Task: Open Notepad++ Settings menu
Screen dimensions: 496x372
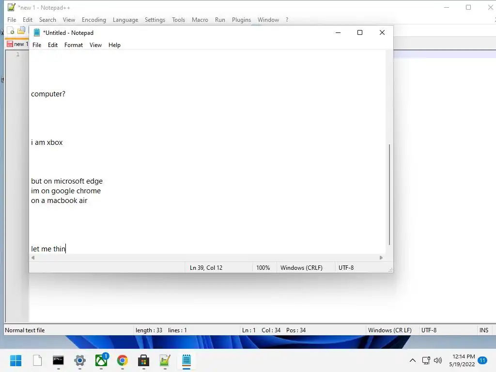Action: click(x=155, y=19)
